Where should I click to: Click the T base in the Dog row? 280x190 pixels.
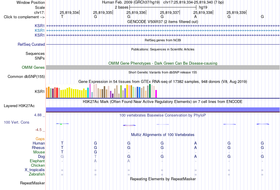95,157
